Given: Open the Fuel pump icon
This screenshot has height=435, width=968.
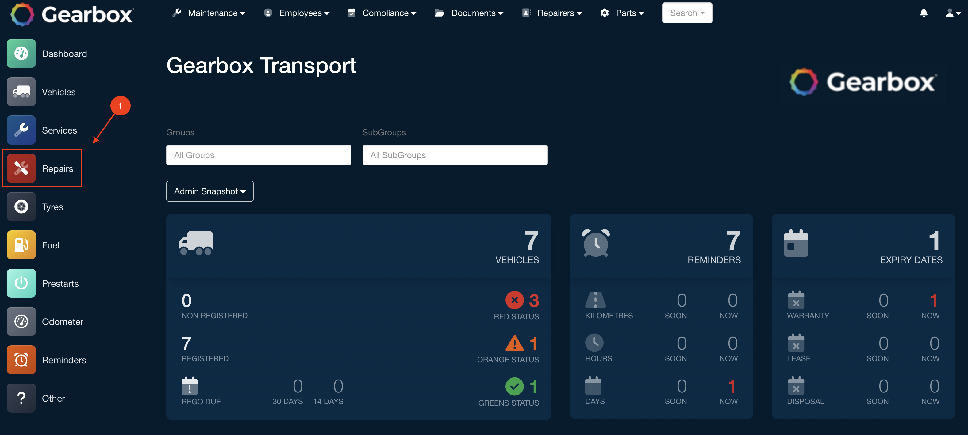Looking at the screenshot, I should 21,245.
